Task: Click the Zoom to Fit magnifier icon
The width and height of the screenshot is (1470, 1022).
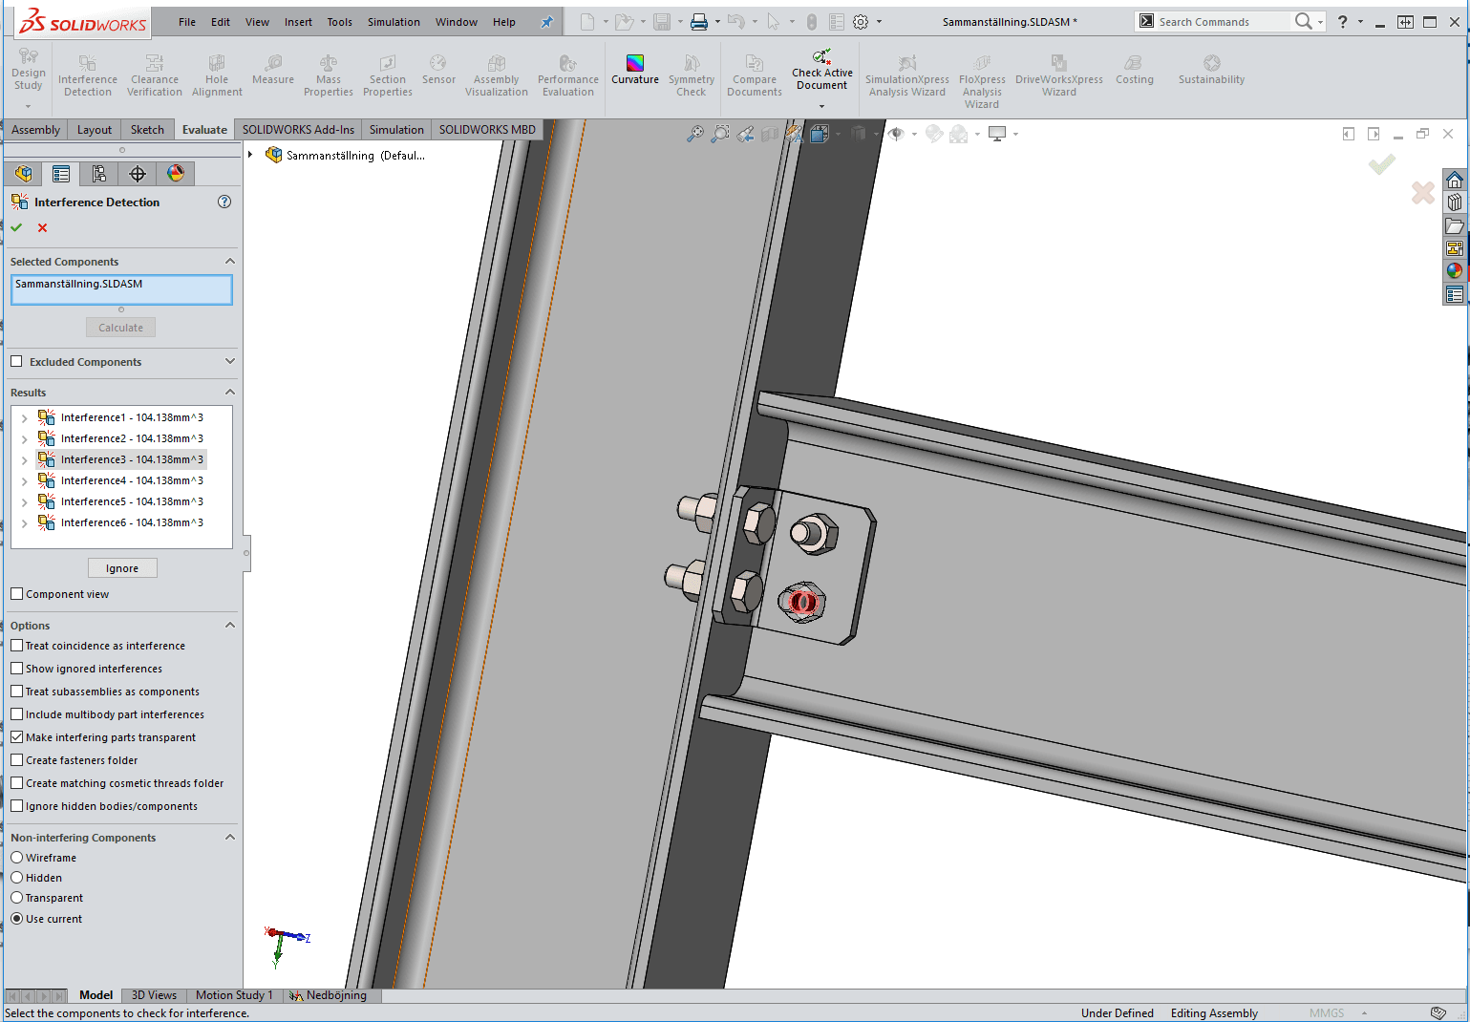Action: click(x=694, y=135)
